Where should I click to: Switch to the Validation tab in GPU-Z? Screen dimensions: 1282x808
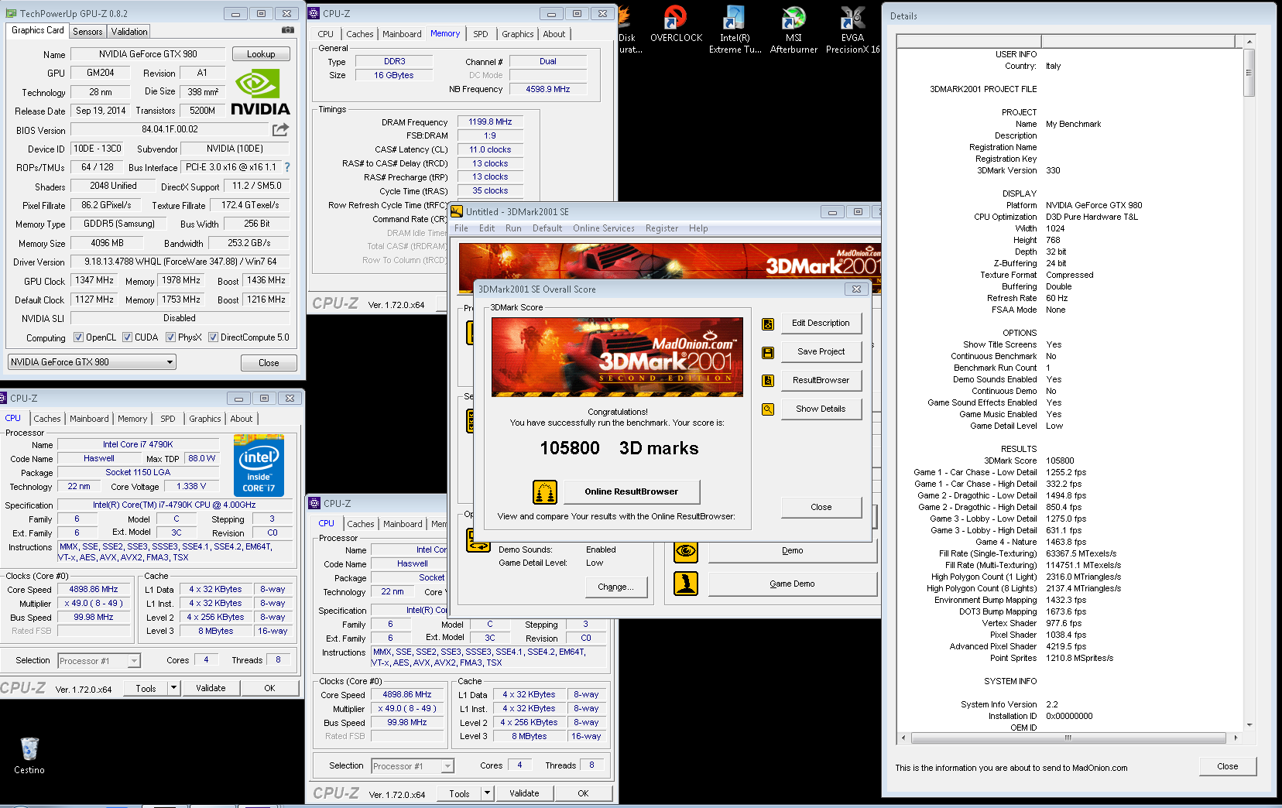tap(129, 32)
